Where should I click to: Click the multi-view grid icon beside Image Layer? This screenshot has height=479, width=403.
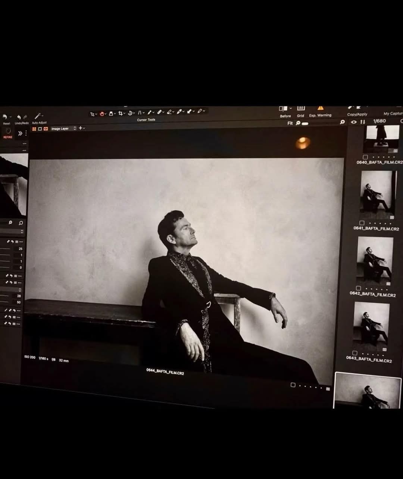tap(34, 129)
